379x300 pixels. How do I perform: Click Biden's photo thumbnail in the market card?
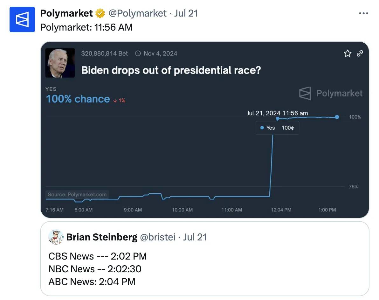click(60, 63)
